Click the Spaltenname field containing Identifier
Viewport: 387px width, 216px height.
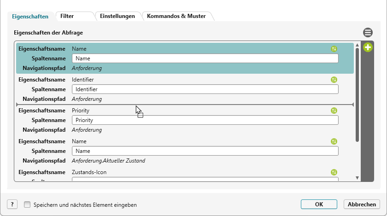click(205, 89)
